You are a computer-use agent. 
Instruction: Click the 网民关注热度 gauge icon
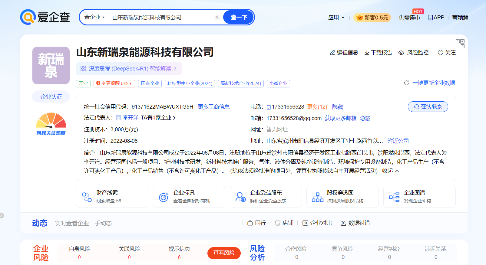coord(51,124)
